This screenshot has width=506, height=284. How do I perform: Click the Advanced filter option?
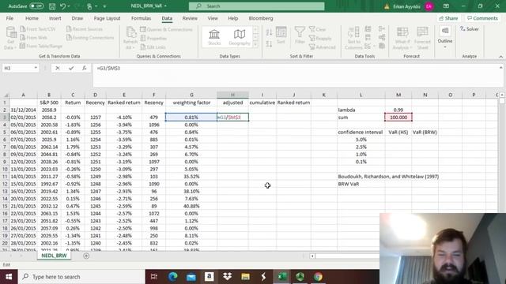coord(323,47)
